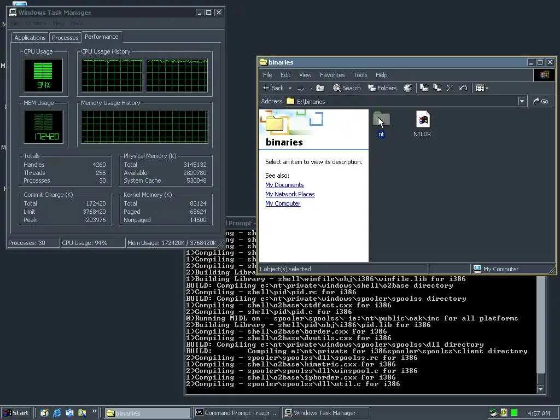
Task: Click the Back arrow in binaries toolbar
Action: [x=273, y=88]
